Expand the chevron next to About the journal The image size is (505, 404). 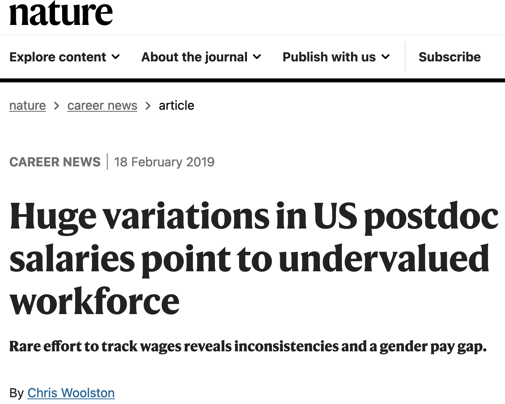257,57
